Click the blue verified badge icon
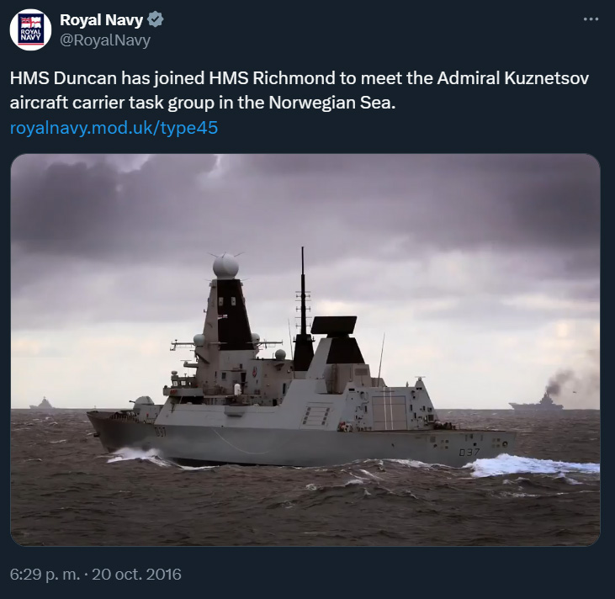Image resolution: width=615 pixels, height=599 pixels. point(156,19)
